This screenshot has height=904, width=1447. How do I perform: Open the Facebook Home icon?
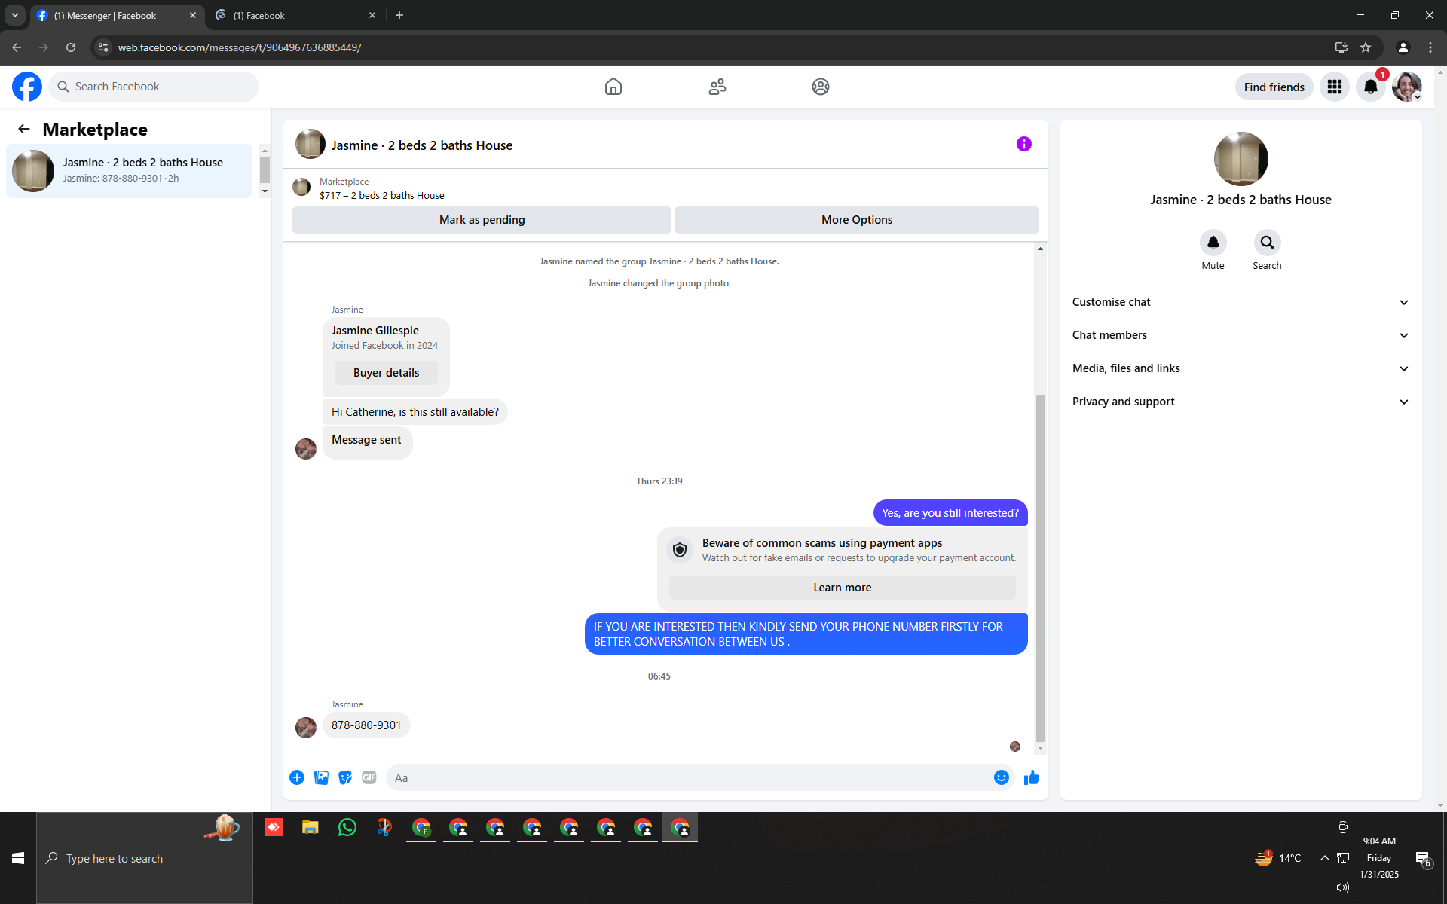(613, 87)
